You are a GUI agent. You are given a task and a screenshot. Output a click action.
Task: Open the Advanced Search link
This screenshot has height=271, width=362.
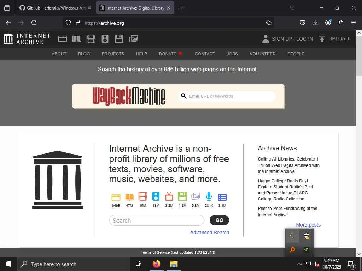pos(210,233)
